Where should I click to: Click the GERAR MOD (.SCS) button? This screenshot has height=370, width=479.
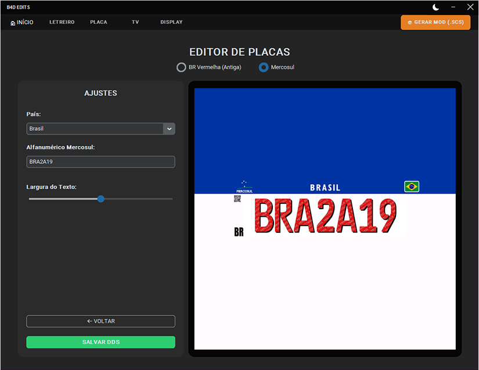tap(435, 22)
